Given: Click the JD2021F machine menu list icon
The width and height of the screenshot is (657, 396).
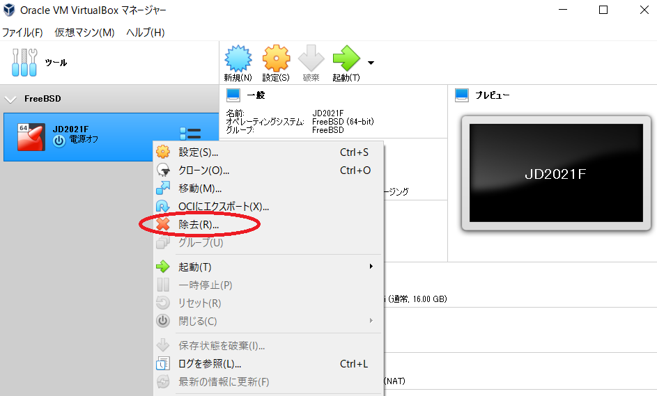Looking at the screenshot, I should pyautogui.click(x=190, y=134).
